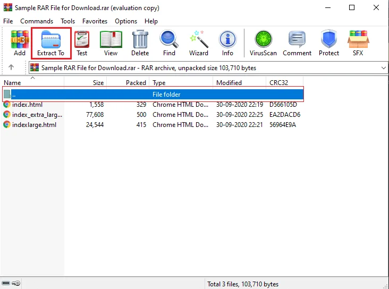Click the Chrome icon beside indexlarge.html
The width and height of the screenshot is (389, 289).
[x=7, y=124]
